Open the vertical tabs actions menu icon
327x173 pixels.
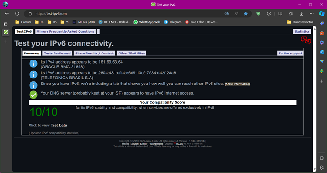[x=6, y=24]
